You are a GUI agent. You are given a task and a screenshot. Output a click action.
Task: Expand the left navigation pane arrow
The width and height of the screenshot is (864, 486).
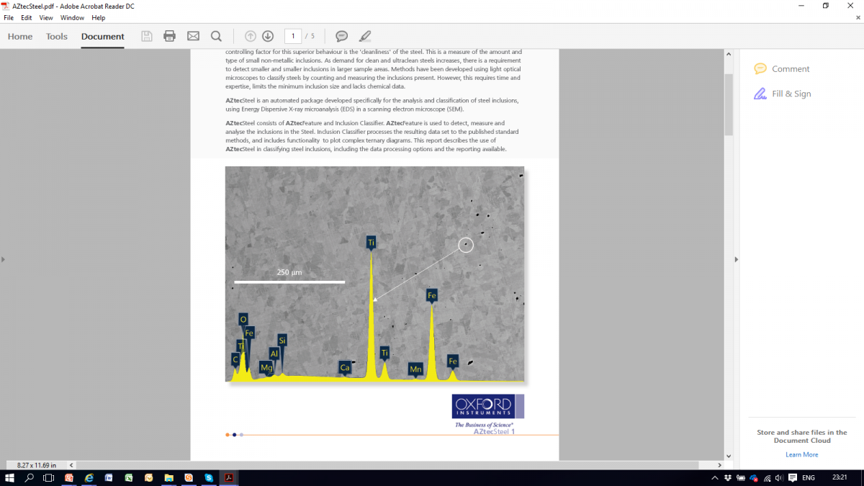click(3, 259)
